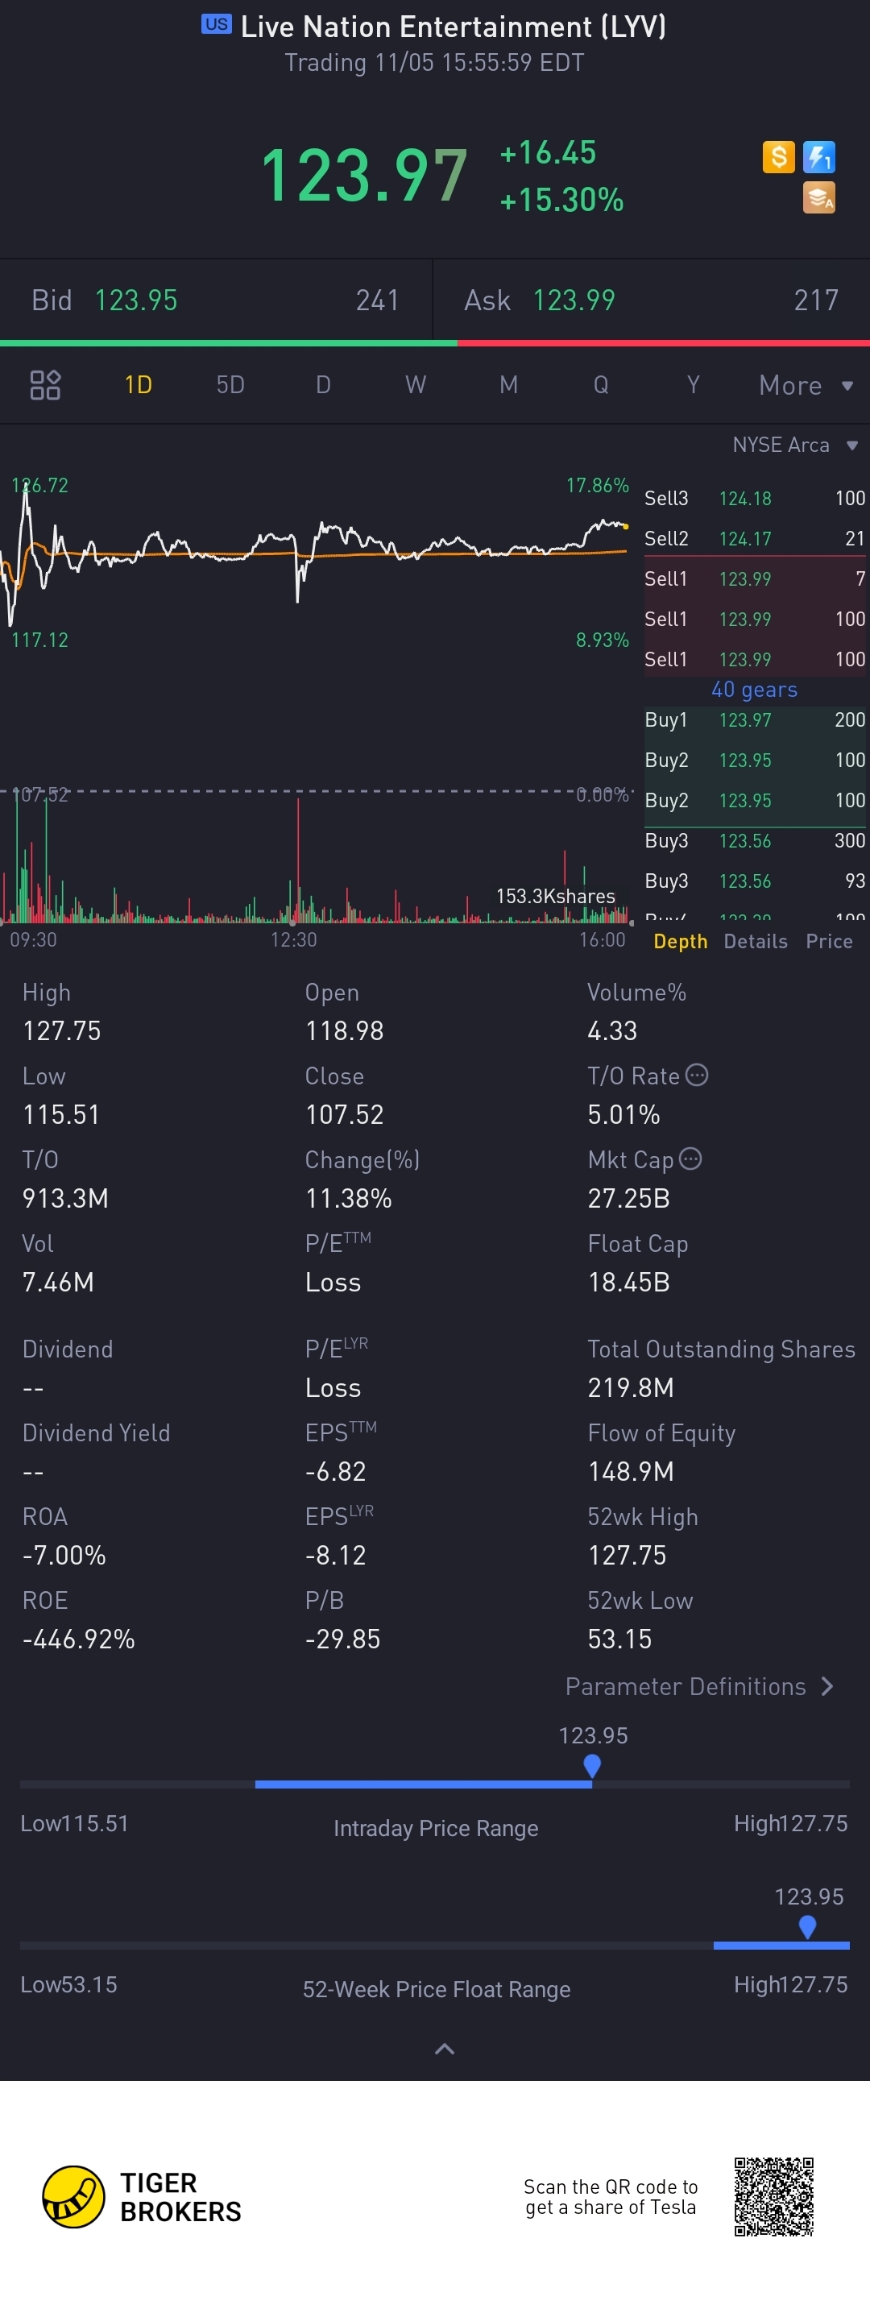
Task: Select the 1D chart period
Action: tap(139, 385)
